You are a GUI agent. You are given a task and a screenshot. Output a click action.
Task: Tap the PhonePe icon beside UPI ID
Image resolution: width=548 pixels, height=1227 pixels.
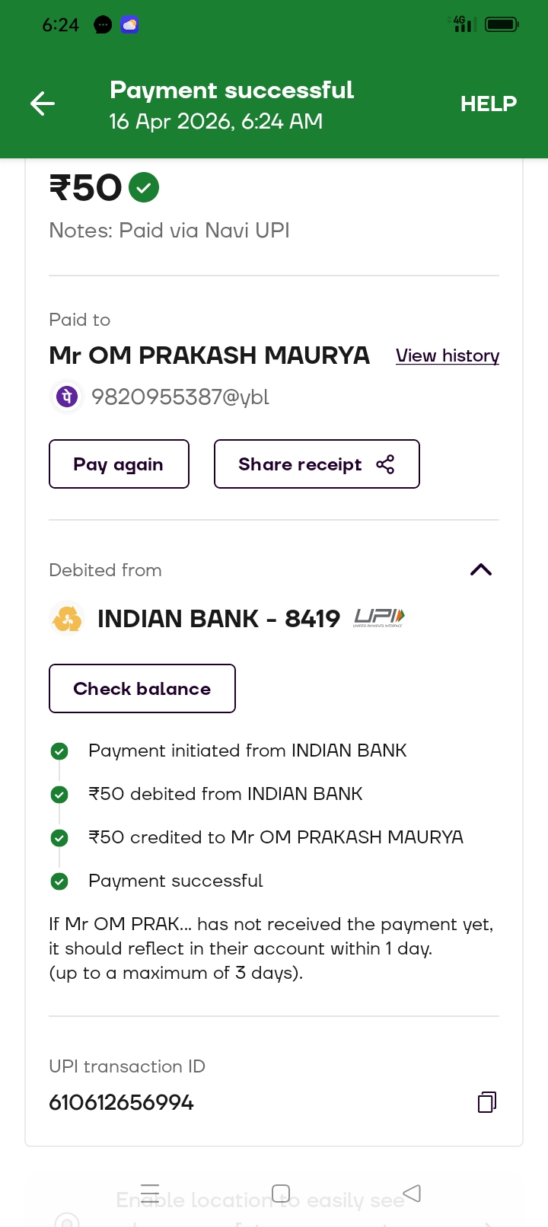[67, 397]
